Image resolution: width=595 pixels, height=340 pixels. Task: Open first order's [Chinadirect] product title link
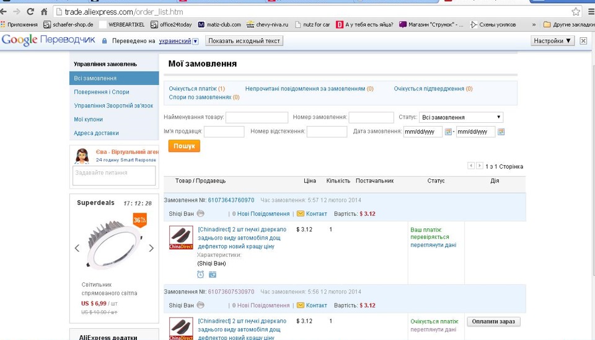[x=242, y=238]
